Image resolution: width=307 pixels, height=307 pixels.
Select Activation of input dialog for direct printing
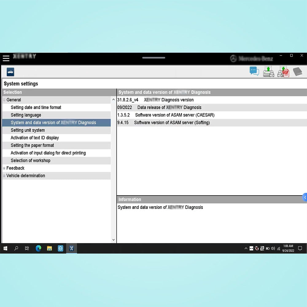pos(56,153)
